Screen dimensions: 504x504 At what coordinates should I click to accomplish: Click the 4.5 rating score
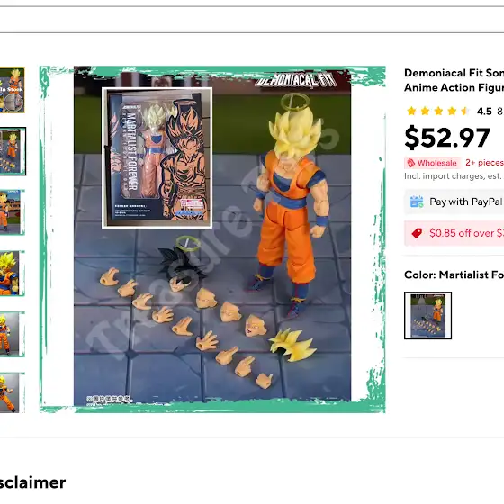[484, 112]
